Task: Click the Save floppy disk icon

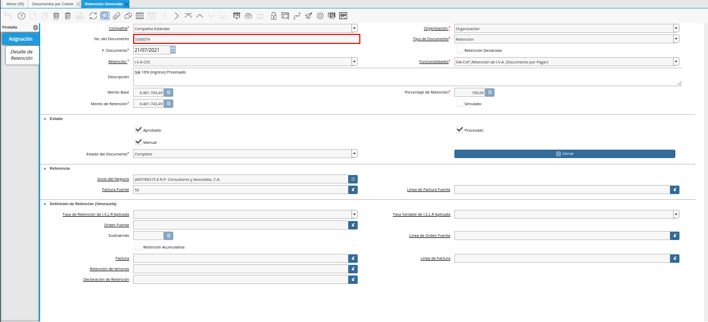Action: 79,16
